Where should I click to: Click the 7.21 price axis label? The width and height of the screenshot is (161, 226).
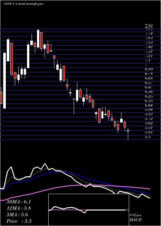coord(149,56)
